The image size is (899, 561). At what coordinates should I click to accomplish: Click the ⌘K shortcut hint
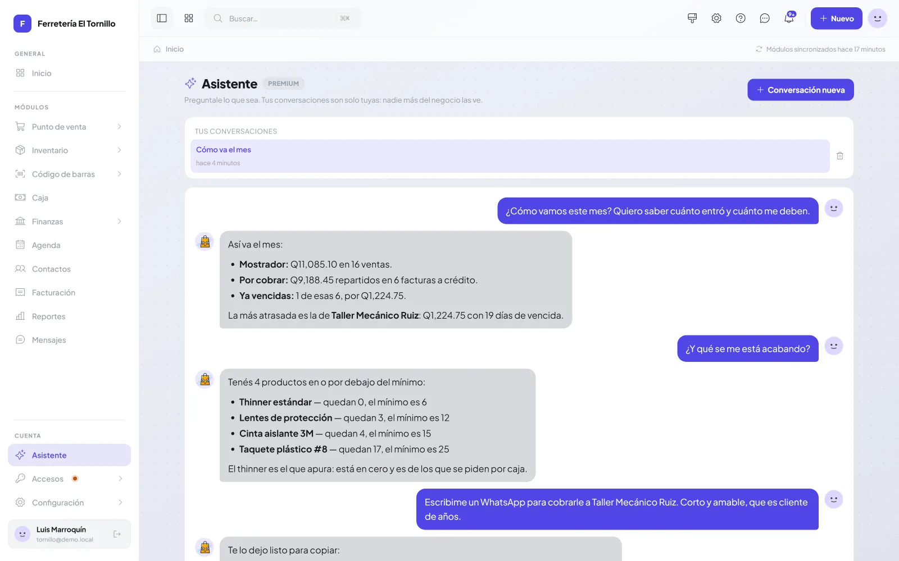pyautogui.click(x=344, y=19)
